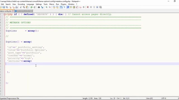This screenshot has height=100, width=179.
Task: Open the View menu
Action: [14, 4]
